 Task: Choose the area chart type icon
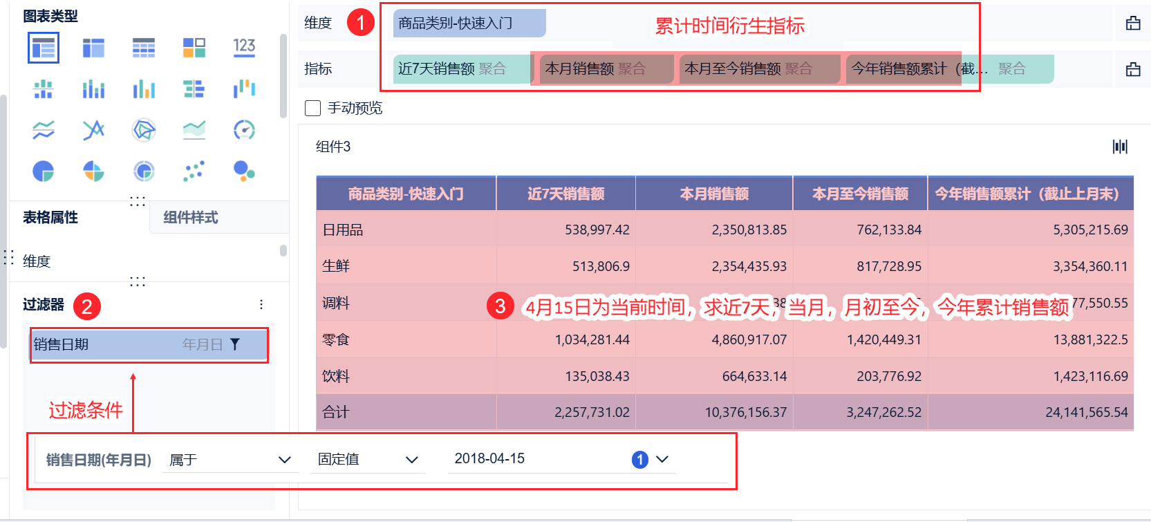tap(194, 130)
